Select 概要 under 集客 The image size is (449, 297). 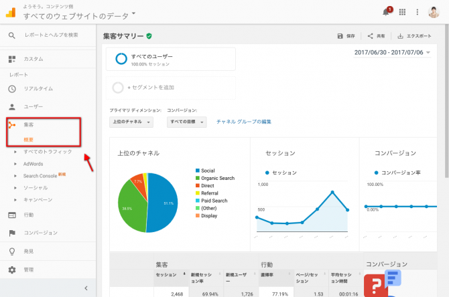[28, 140]
